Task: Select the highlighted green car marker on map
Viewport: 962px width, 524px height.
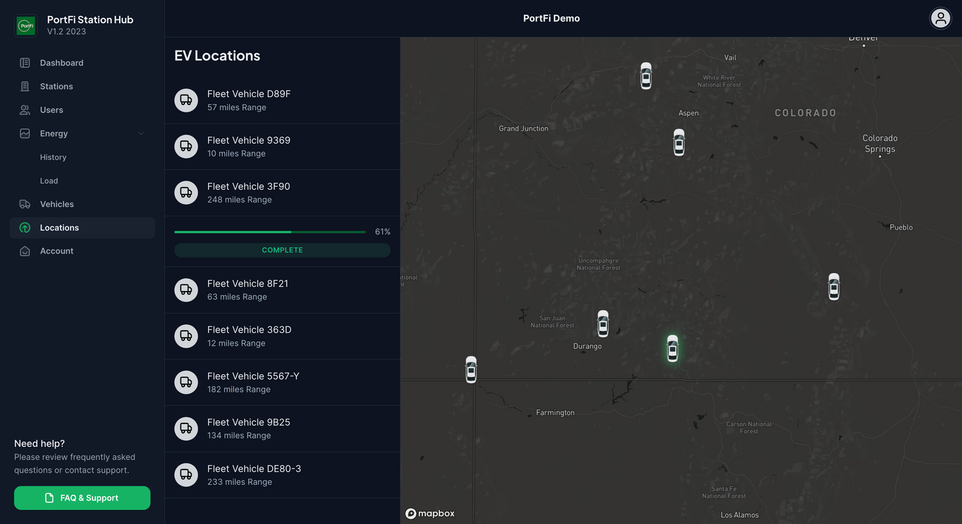Action: click(672, 348)
